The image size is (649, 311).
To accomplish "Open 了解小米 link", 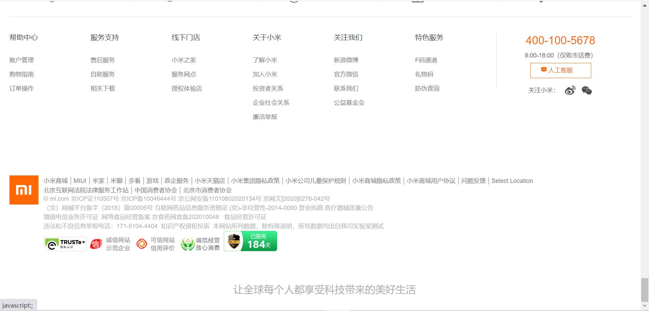I will point(265,60).
